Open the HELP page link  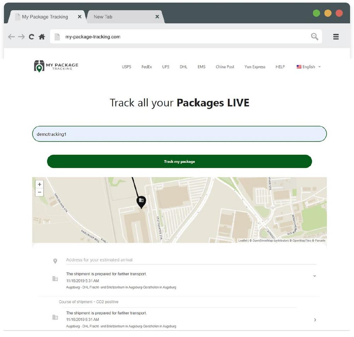pos(280,67)
